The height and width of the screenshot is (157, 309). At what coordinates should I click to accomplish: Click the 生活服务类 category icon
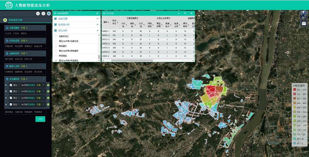[x=7, y=79]
